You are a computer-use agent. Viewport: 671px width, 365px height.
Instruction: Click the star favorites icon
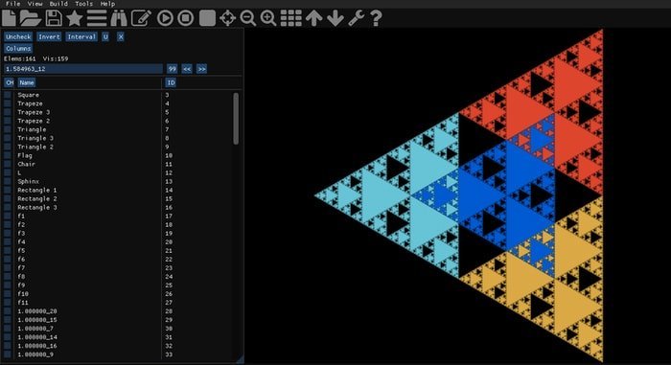pyautogui.click(x=75, y=18)
